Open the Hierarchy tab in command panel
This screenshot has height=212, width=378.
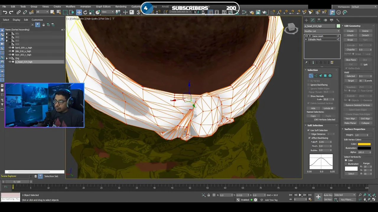pyautogui.click(x=319, y=20)
